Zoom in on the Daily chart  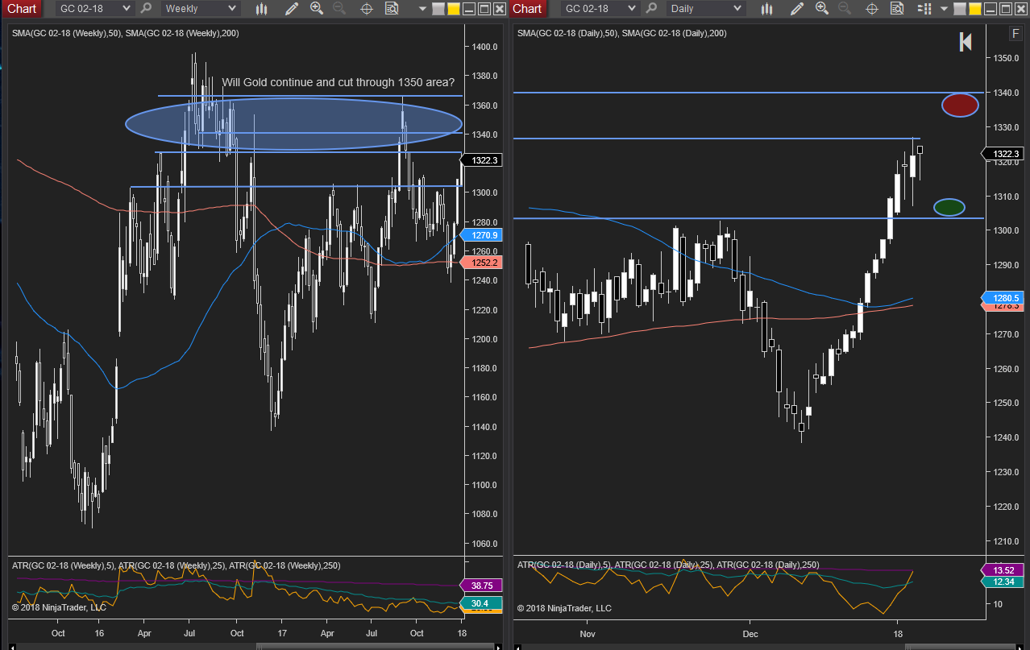click(x=821, y=8)
